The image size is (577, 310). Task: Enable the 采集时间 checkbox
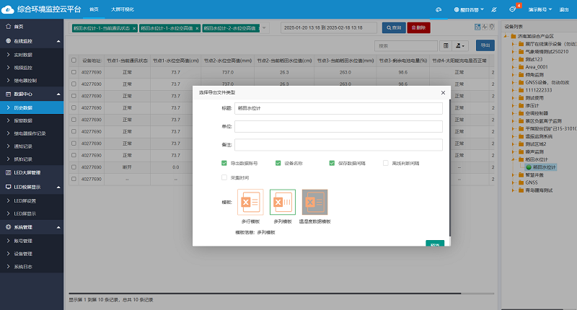[224, 177]
